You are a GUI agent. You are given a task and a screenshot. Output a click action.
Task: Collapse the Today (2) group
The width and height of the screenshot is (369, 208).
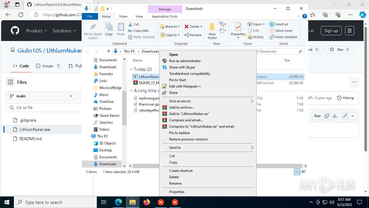tap(131, 69)
